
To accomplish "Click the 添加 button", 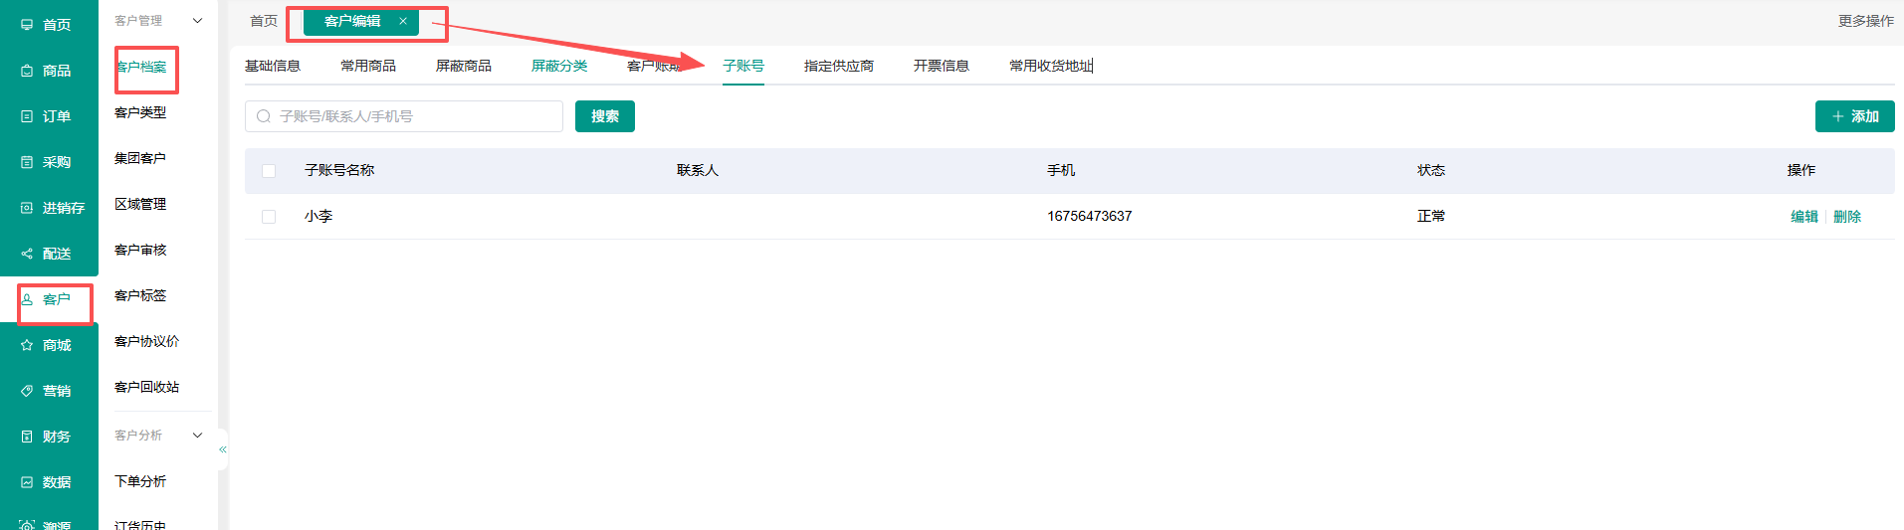I will (1855, 116).
